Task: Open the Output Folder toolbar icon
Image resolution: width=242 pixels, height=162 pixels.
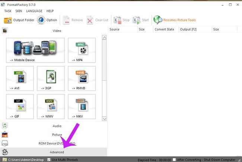Action: pyautogui.click(x=8, y=20)
